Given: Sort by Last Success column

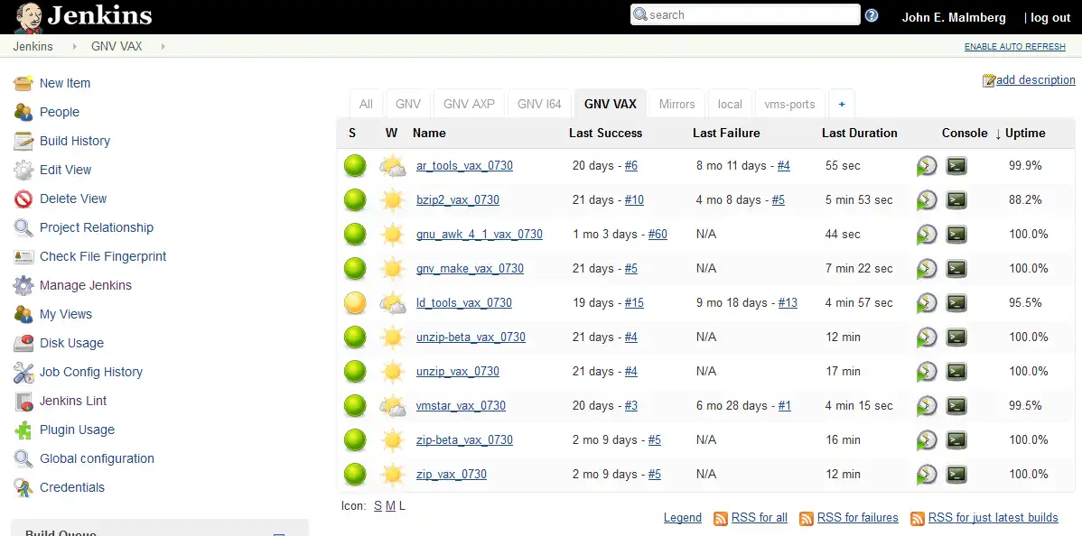Looking at the screenshot, I should pos(605,134).
